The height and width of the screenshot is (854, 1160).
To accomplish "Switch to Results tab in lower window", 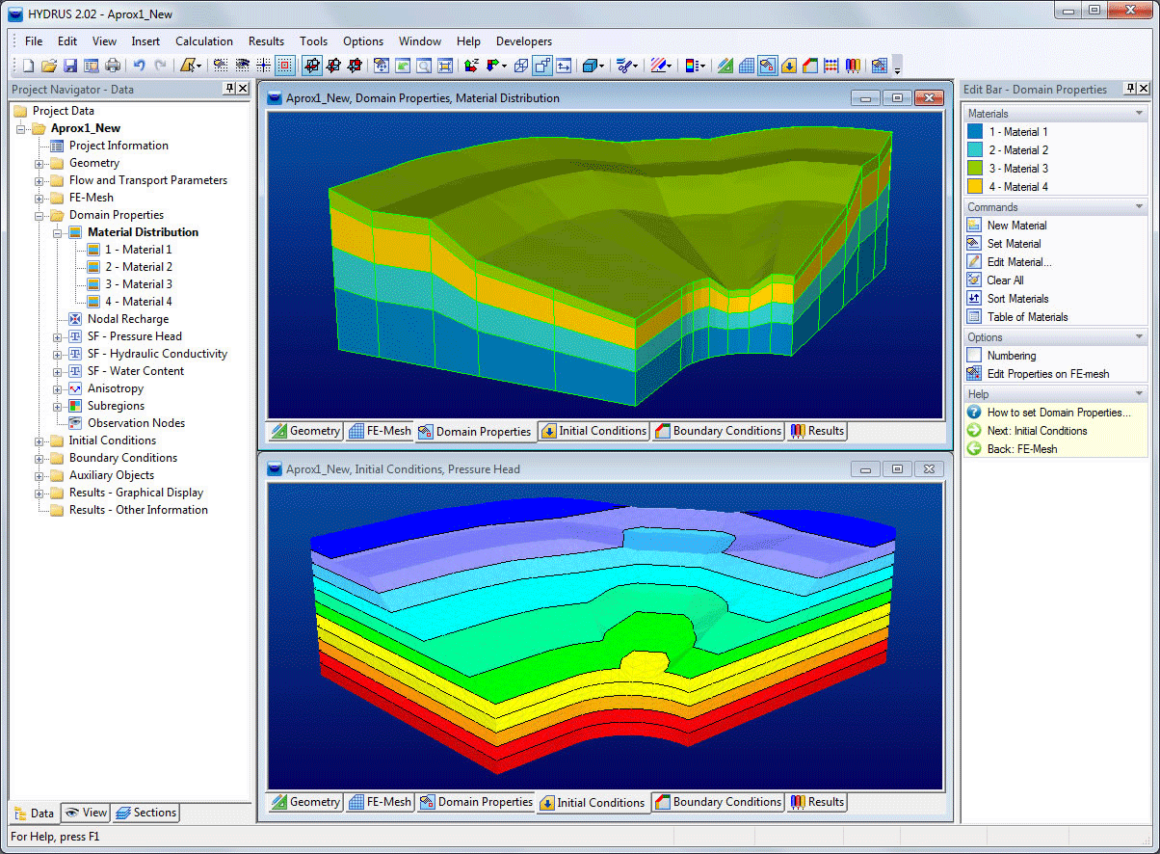I will click(x=816, y=802).
